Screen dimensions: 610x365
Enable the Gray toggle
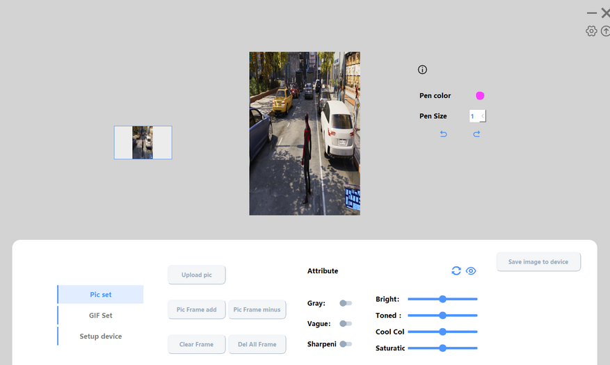pos(345,303)
